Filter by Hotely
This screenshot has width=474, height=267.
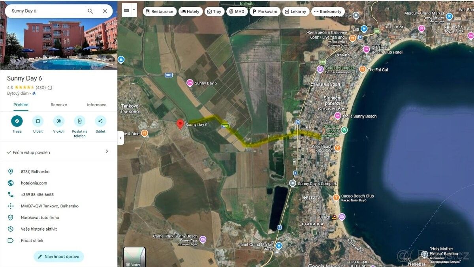[190, 11]
